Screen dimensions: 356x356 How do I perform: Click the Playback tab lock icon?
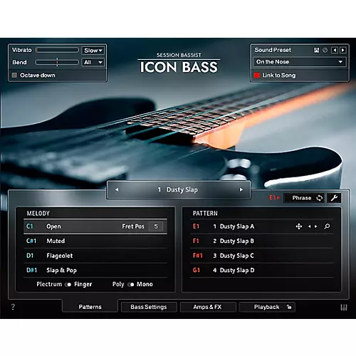(x=289, y=307)
